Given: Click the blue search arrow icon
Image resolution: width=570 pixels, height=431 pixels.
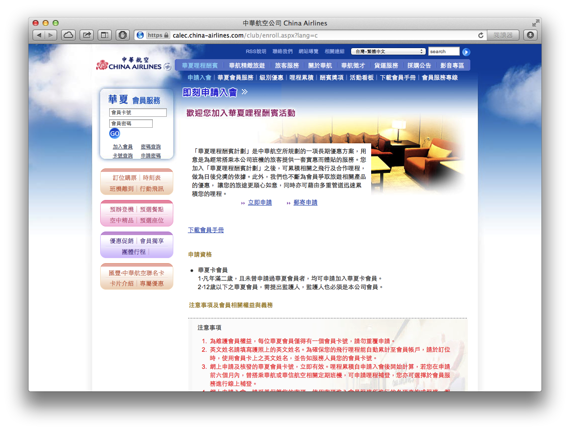Looking at the screenshot, I should pyautogui.click(x=465, y=51).
